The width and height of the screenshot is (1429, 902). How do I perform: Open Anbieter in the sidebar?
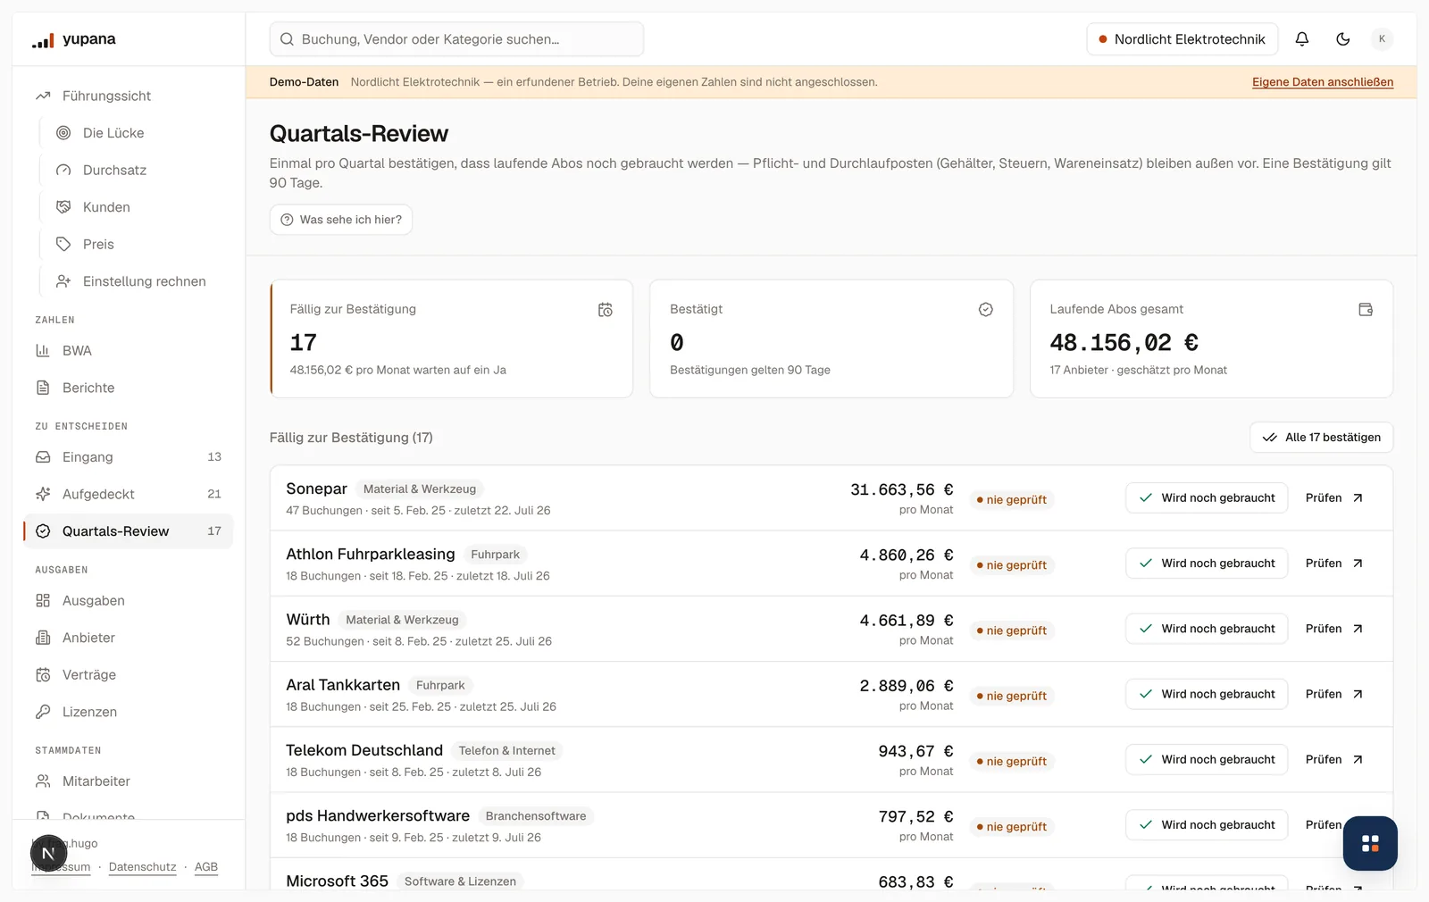tap(128, 638)
